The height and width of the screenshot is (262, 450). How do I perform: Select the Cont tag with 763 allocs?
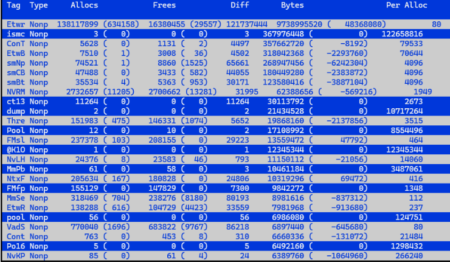(x=16, y=236)
